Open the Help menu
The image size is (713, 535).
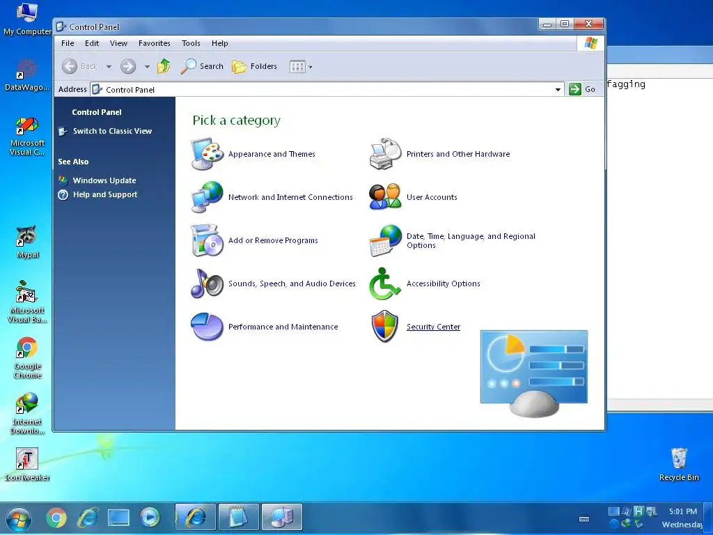(x=219, y=43)
